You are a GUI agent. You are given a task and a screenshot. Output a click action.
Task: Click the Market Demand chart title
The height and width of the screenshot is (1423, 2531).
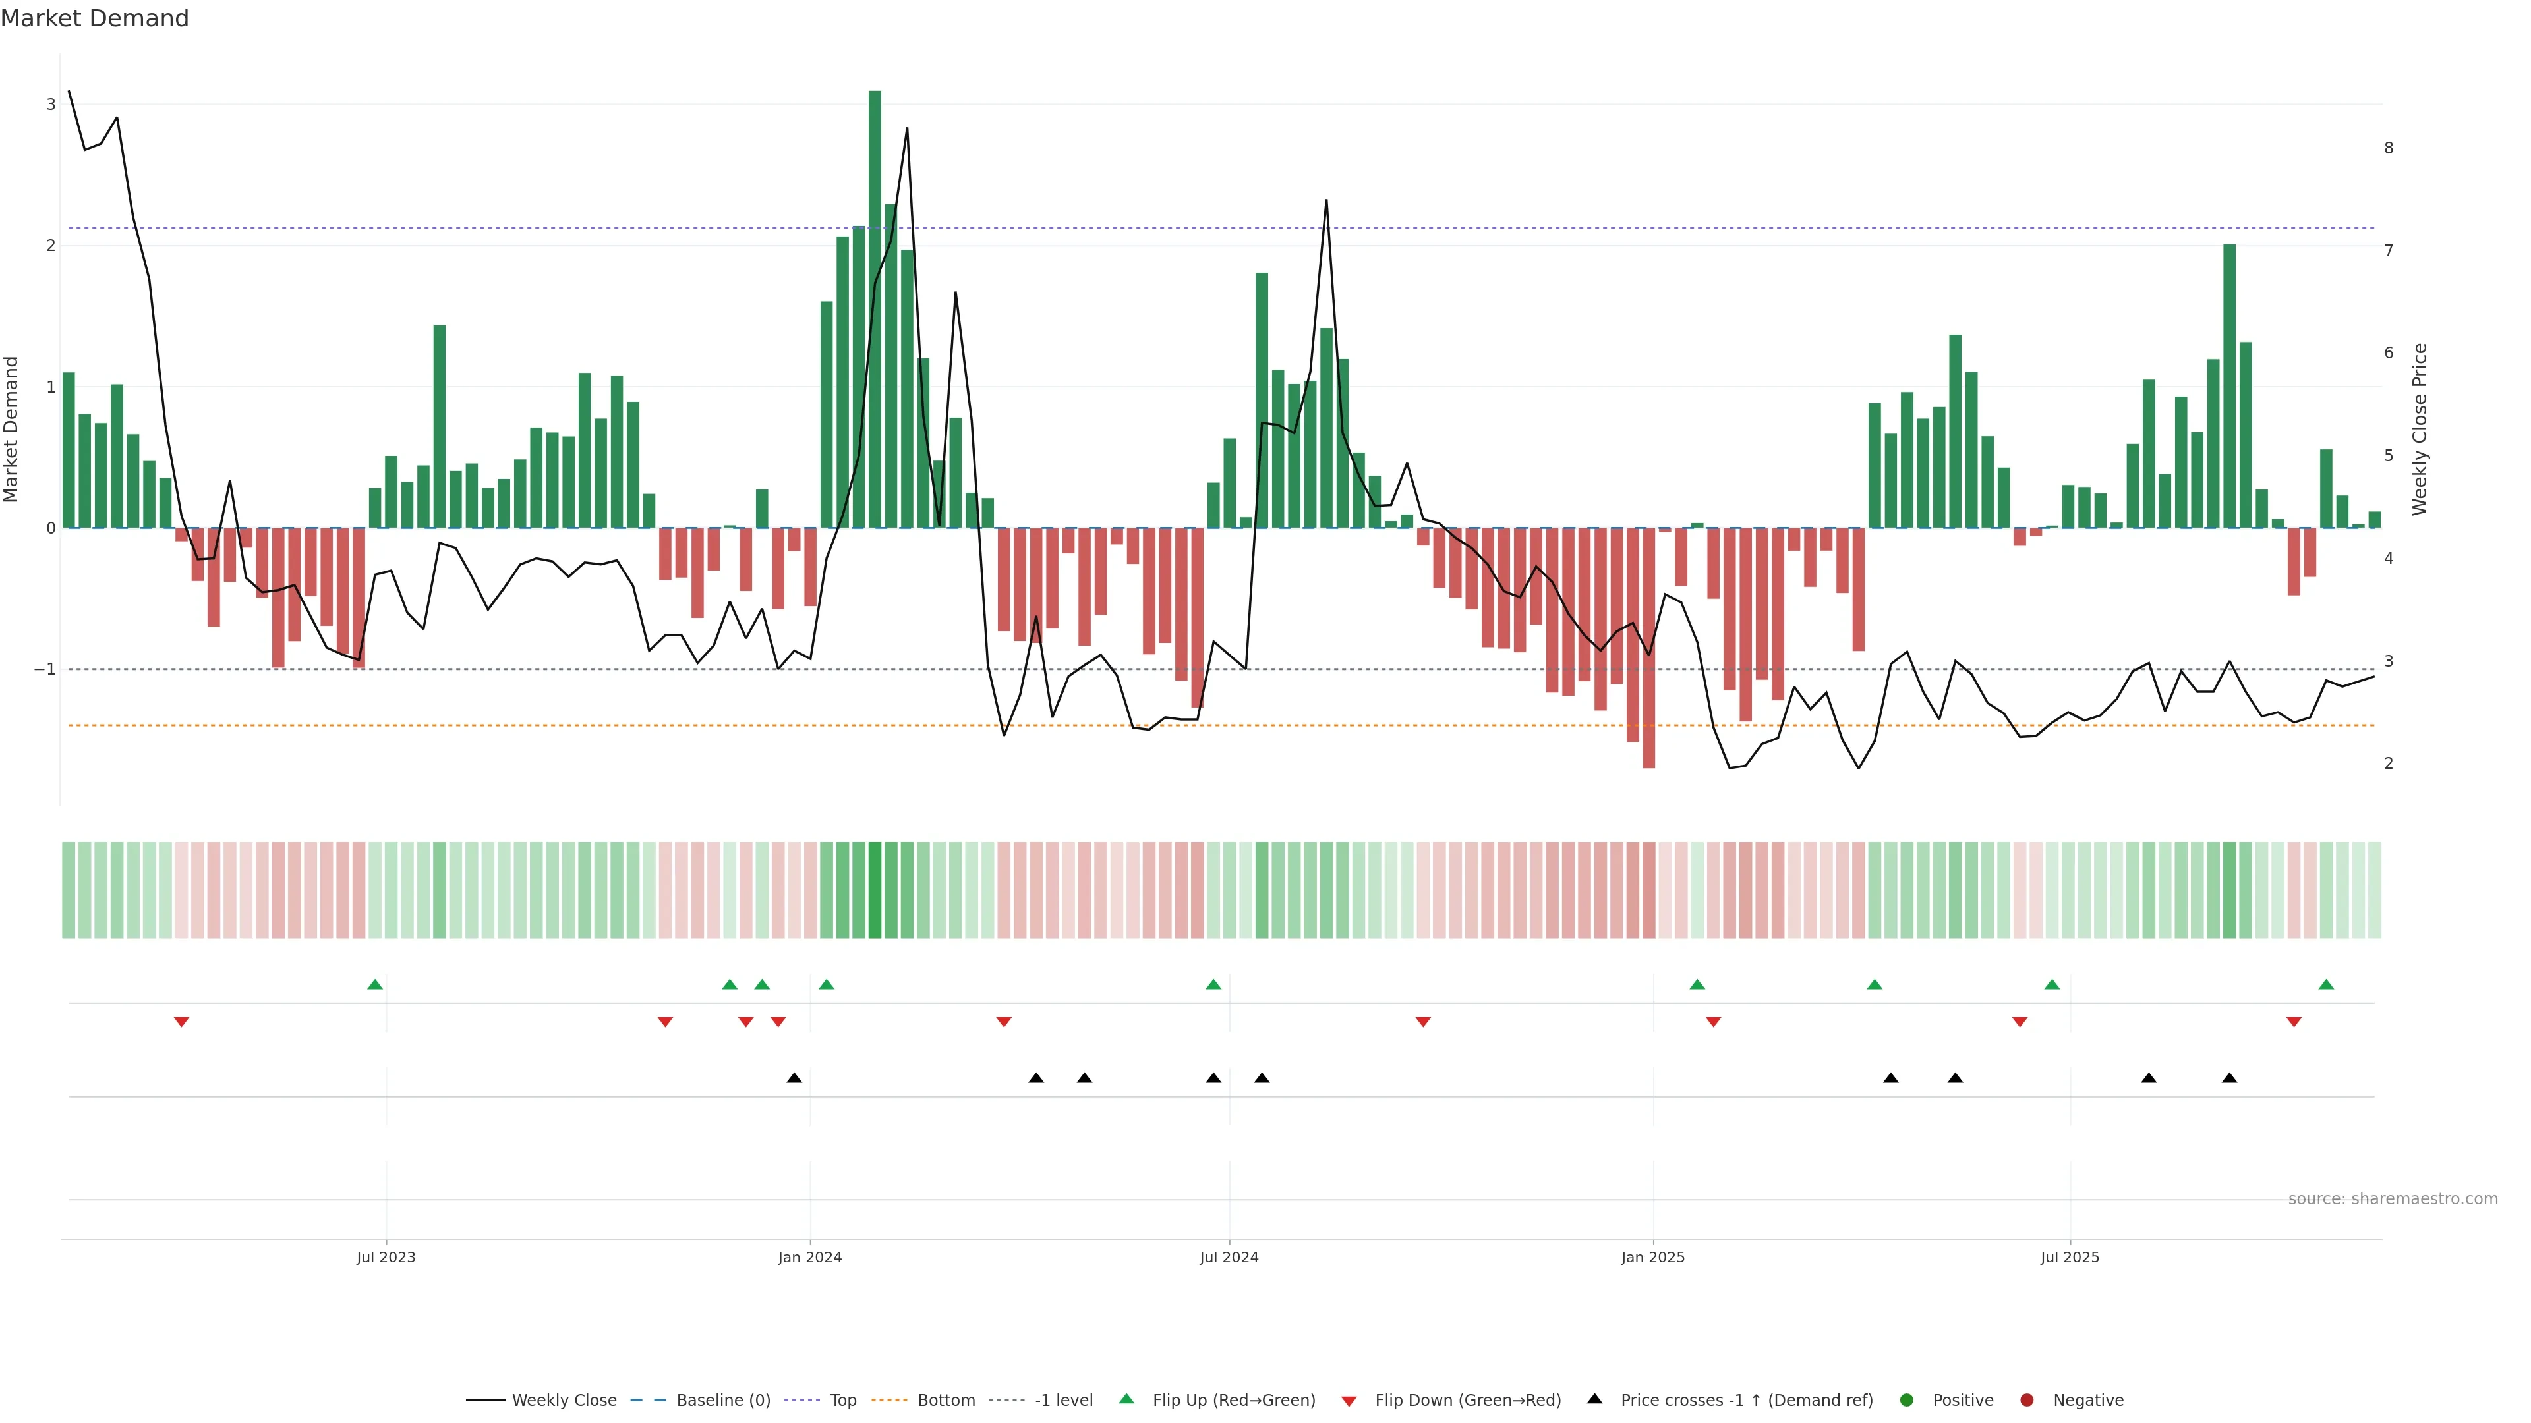pos(94,18)
